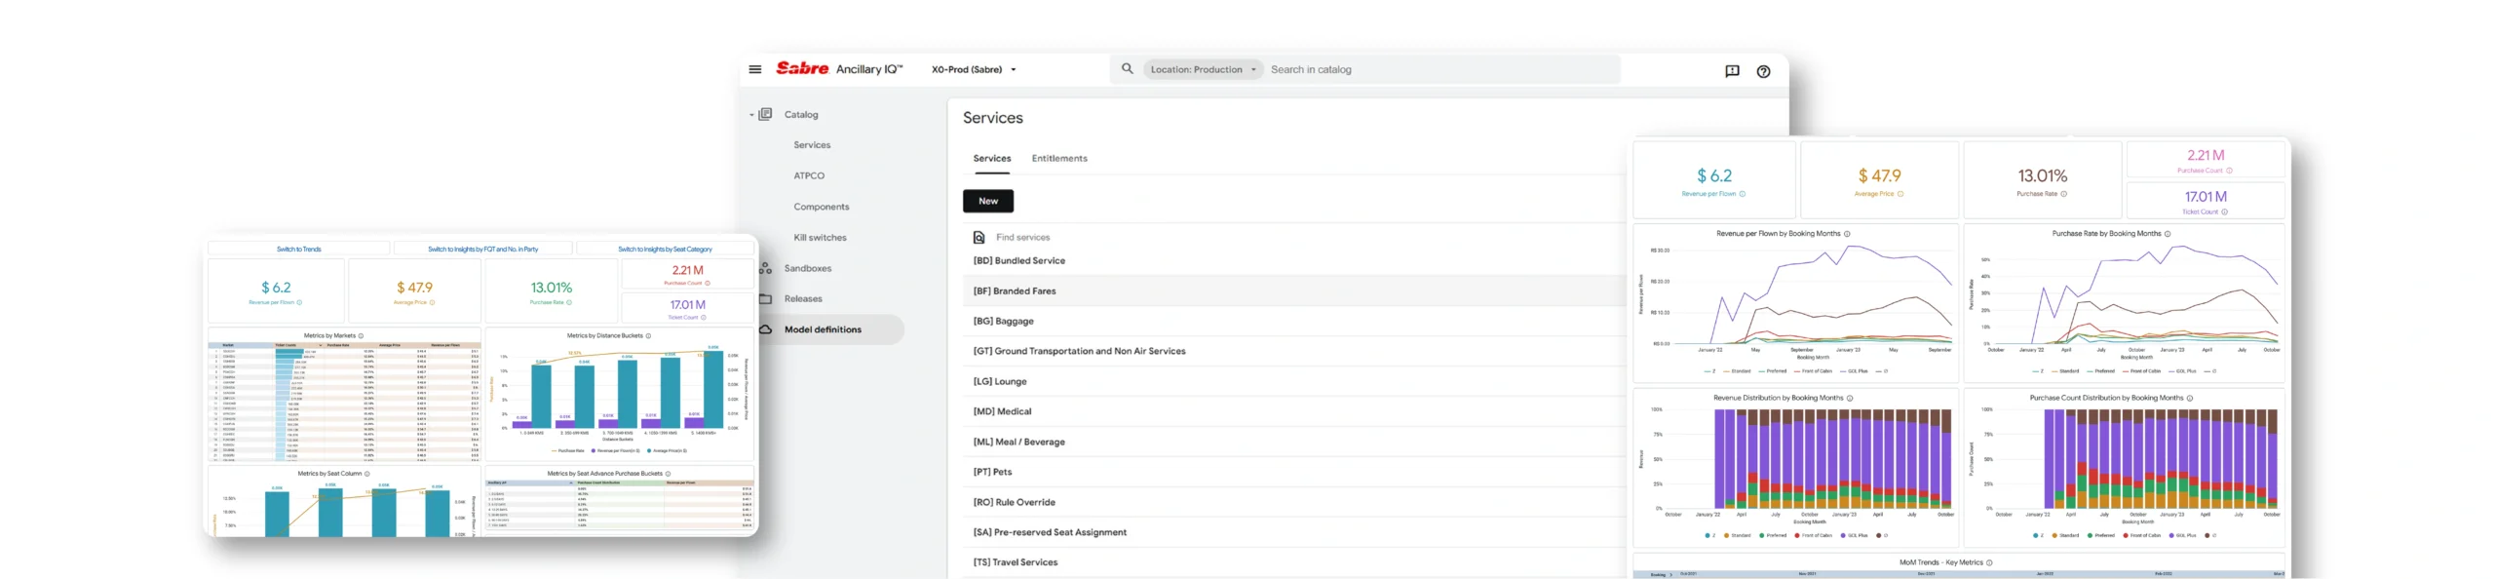Collapse the Catalog tree section

(751, 115)
